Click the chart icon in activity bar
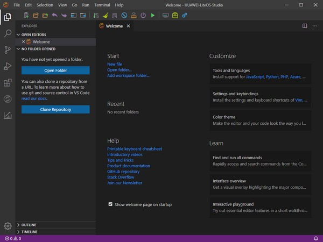This screenshot has width=323, height=242. click(8, 115)
